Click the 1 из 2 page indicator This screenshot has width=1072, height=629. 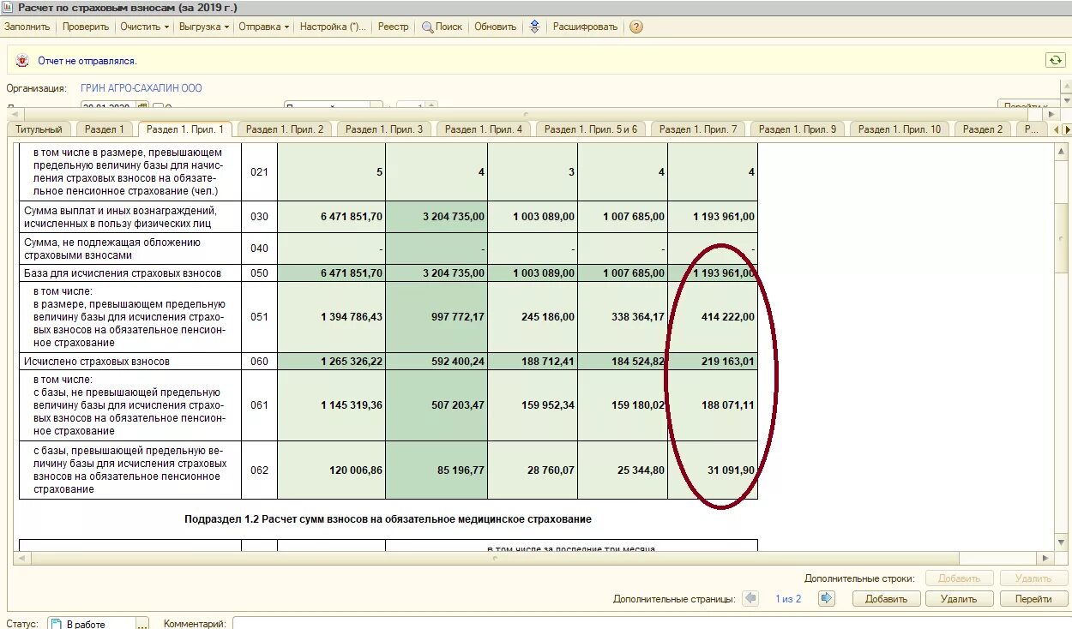pyautogui.click(x=788, y=599)
